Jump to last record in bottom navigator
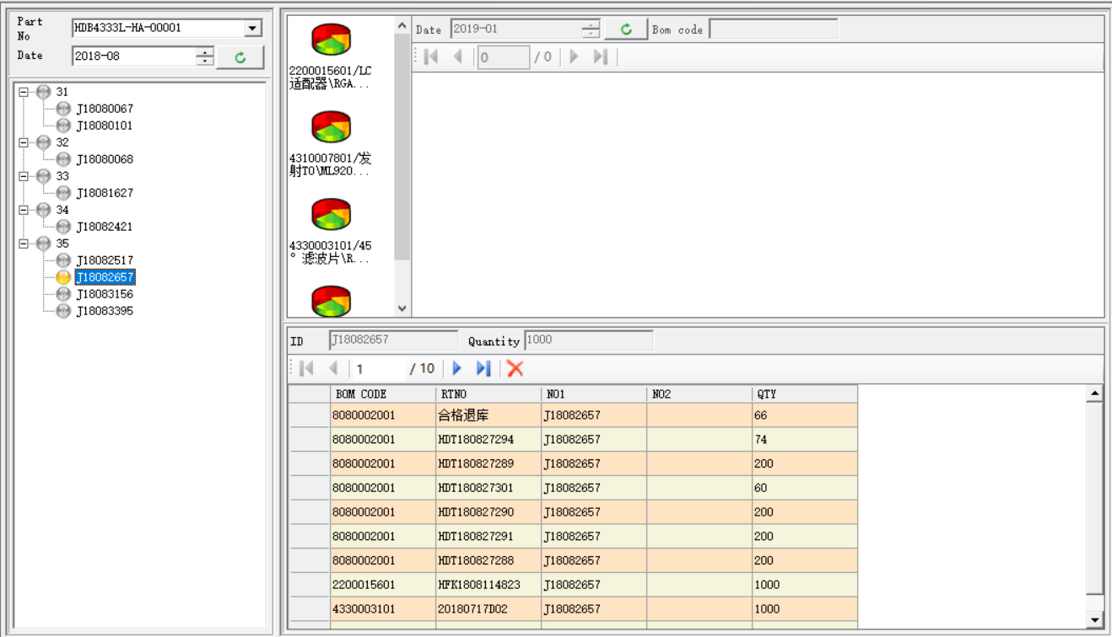This screenshot has height=637, width=1112. pyautogui.click(x=483, y=368)
